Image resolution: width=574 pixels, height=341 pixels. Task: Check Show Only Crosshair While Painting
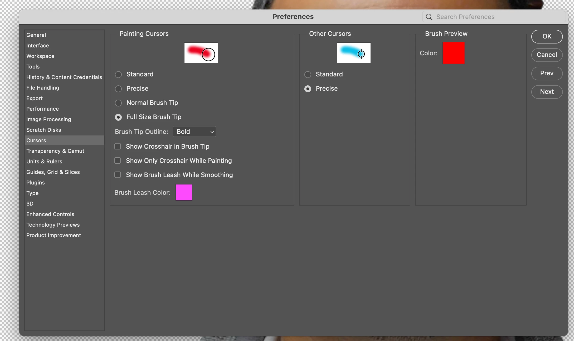[118, 161]
